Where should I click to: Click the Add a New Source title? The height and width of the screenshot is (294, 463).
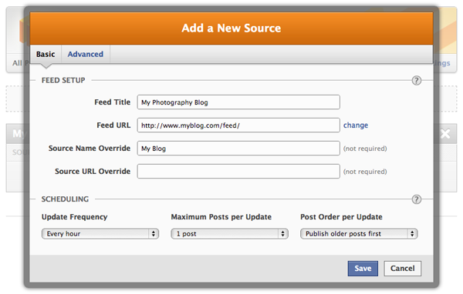[x=231, y=28]
